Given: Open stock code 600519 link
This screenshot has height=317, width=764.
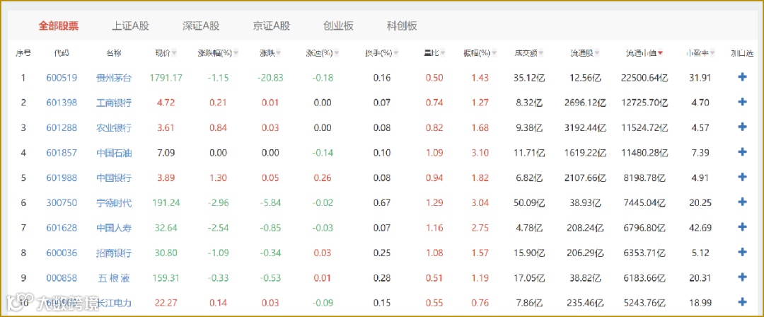Looking at the screenshot, I should 62,78.
